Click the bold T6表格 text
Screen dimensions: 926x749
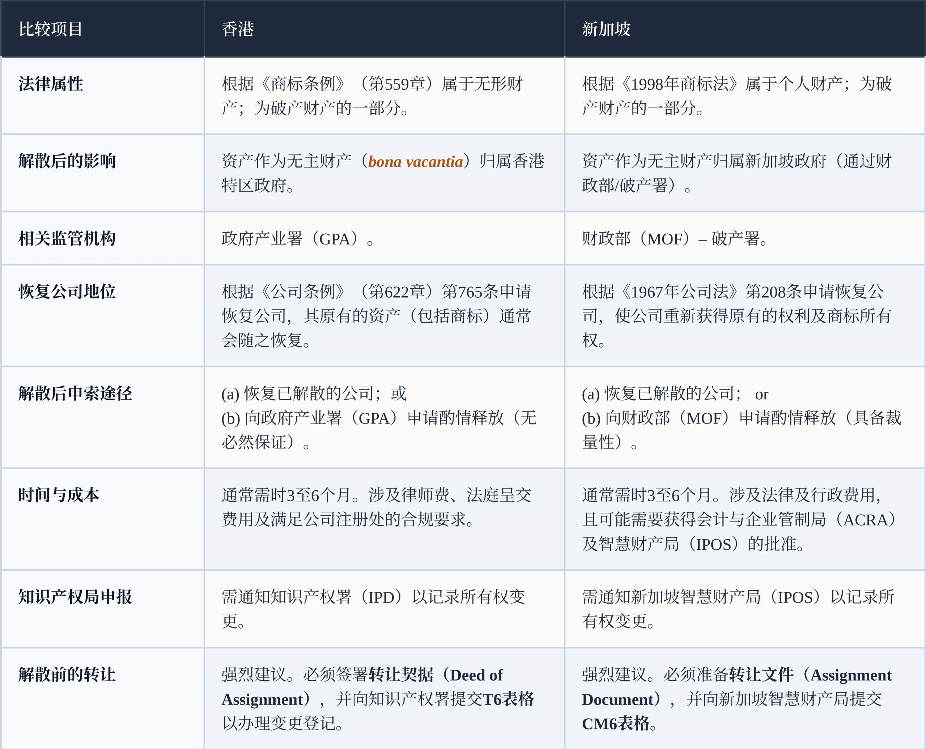point(508,699)
